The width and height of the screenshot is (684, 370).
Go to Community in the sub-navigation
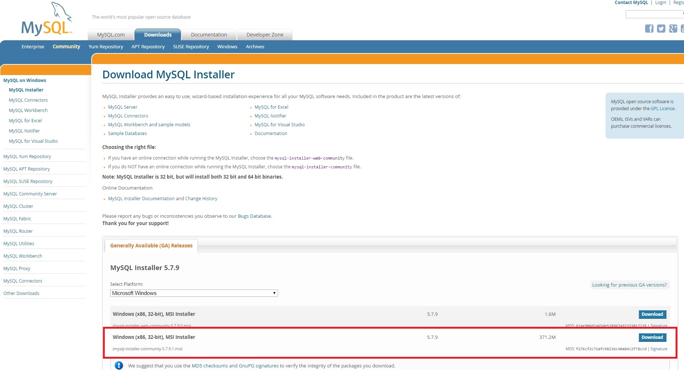66,46
